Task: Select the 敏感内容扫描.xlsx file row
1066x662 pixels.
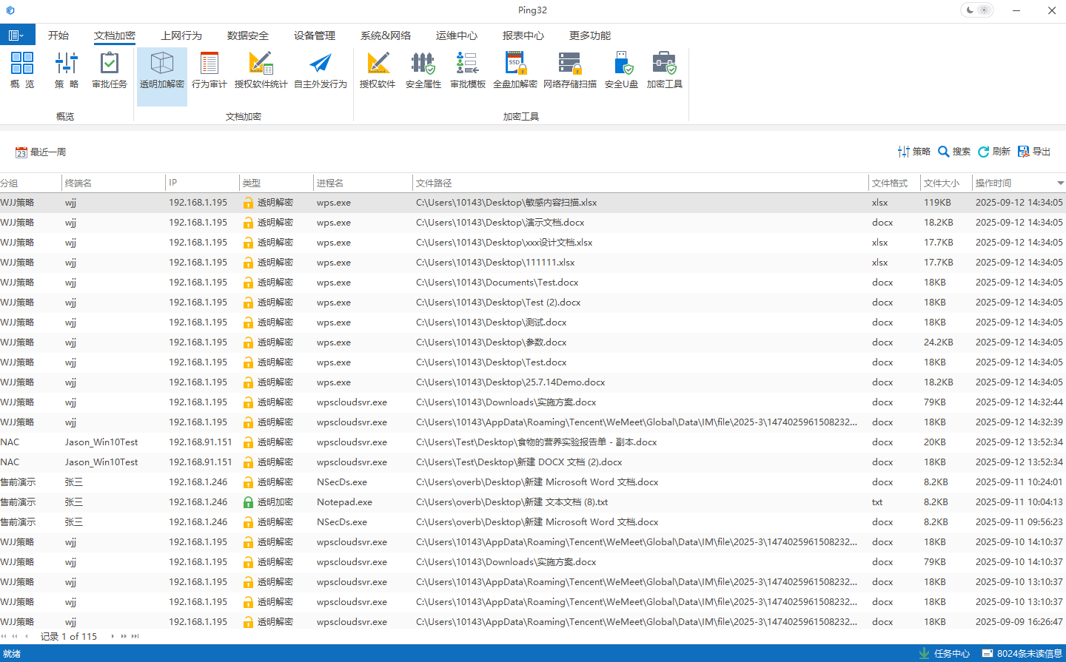Action: click(506, 203)
